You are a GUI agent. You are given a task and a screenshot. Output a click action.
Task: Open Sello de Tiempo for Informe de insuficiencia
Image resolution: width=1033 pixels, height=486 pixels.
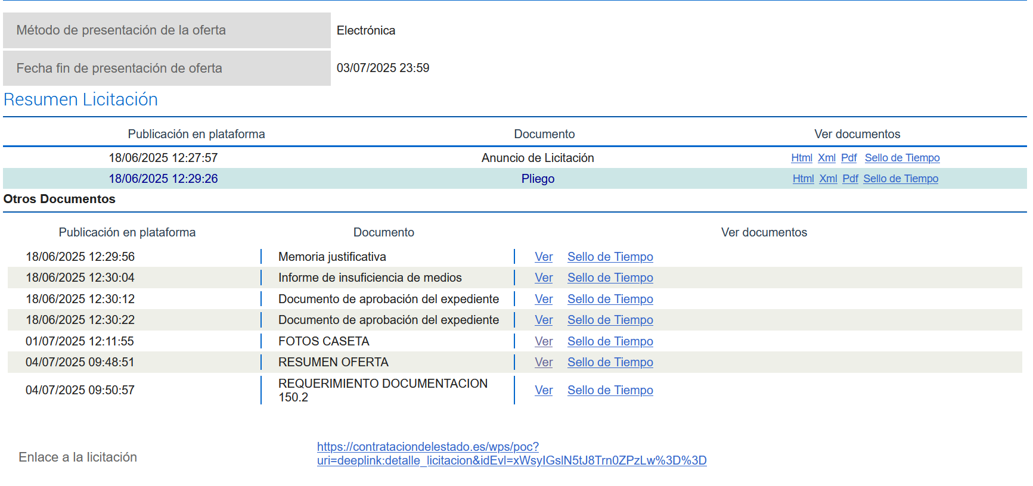[x=610, y=278]
